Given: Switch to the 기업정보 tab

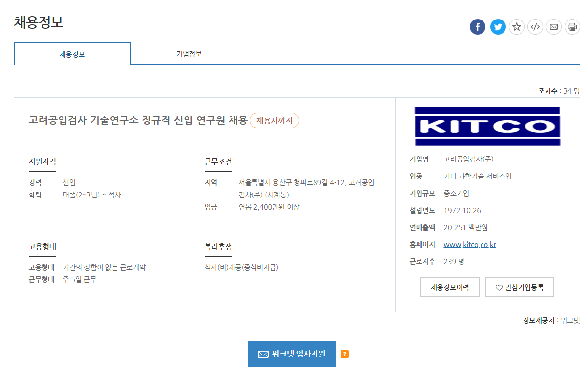Looking at the screenshot, I should click(189, 54).
